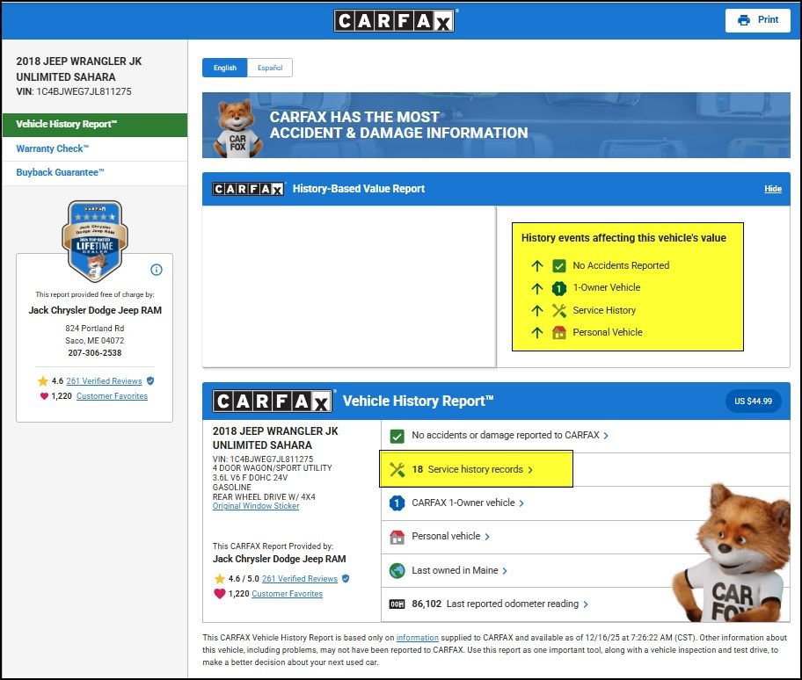
Task: Click the CARFAX logo in header
Action: tap(394, 20)
